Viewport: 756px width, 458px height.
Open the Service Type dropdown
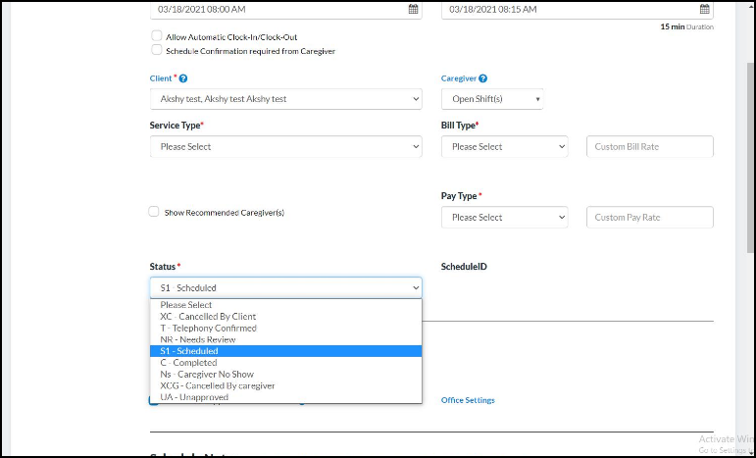[285, 147]
